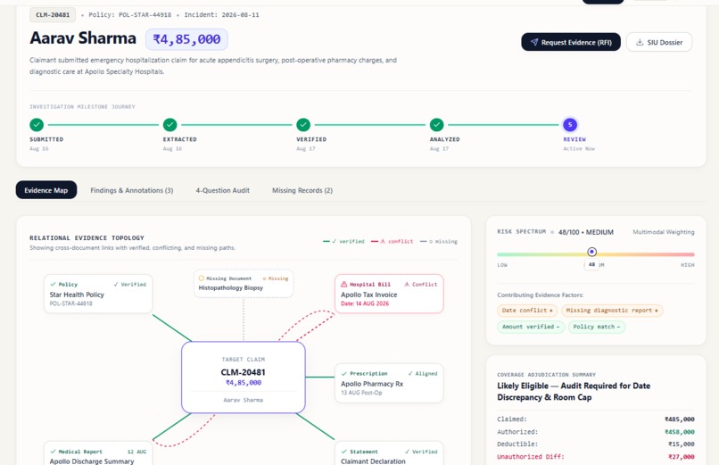
Task: Select the Policy match factor chip
Action: tap(597, 327)
